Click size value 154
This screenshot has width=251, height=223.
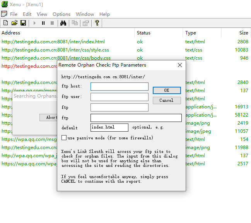244,139
